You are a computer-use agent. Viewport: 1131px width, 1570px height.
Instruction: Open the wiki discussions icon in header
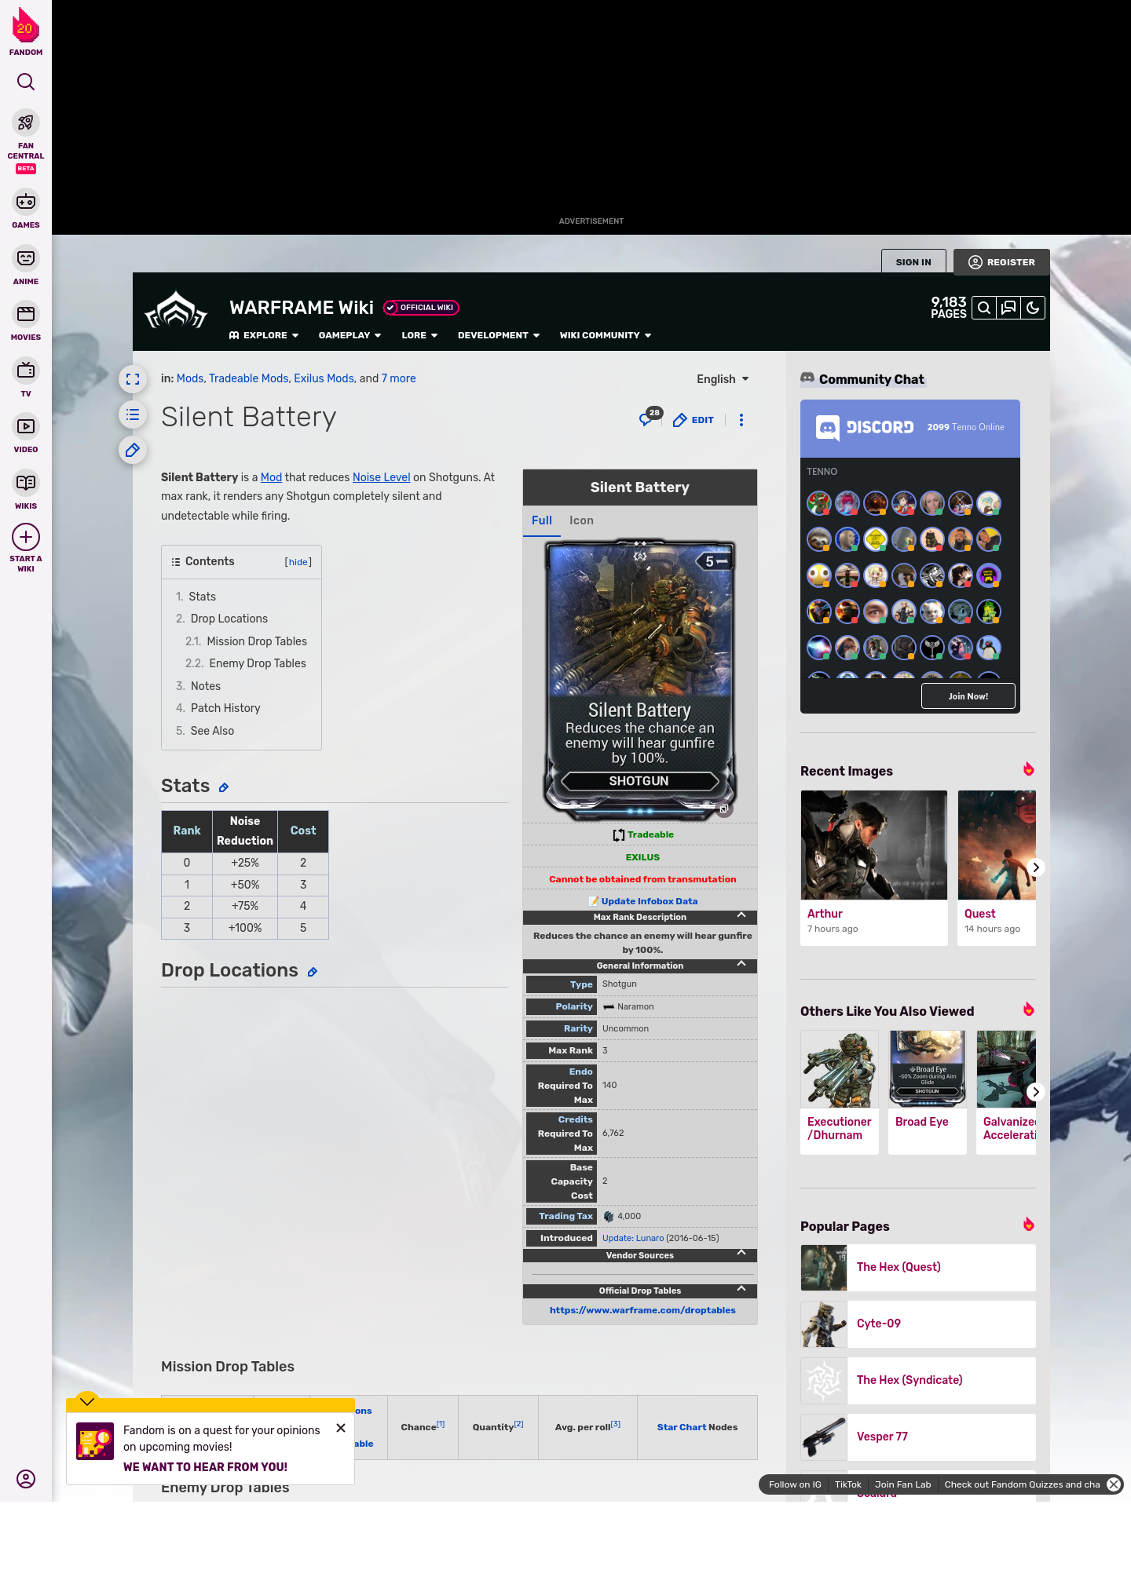tap(1008, 309)
